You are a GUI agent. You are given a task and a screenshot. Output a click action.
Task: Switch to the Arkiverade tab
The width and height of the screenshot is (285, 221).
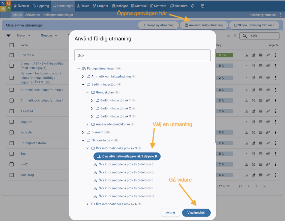click(32, 15)
